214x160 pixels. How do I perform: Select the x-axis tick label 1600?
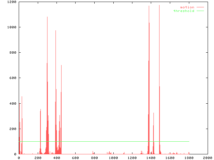[170, 158]
